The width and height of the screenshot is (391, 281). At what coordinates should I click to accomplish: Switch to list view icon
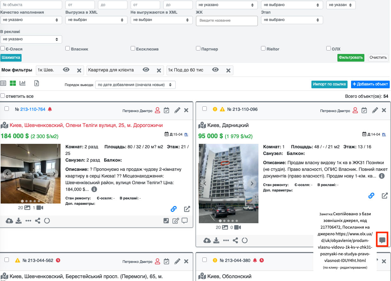(x=3, y=83)
